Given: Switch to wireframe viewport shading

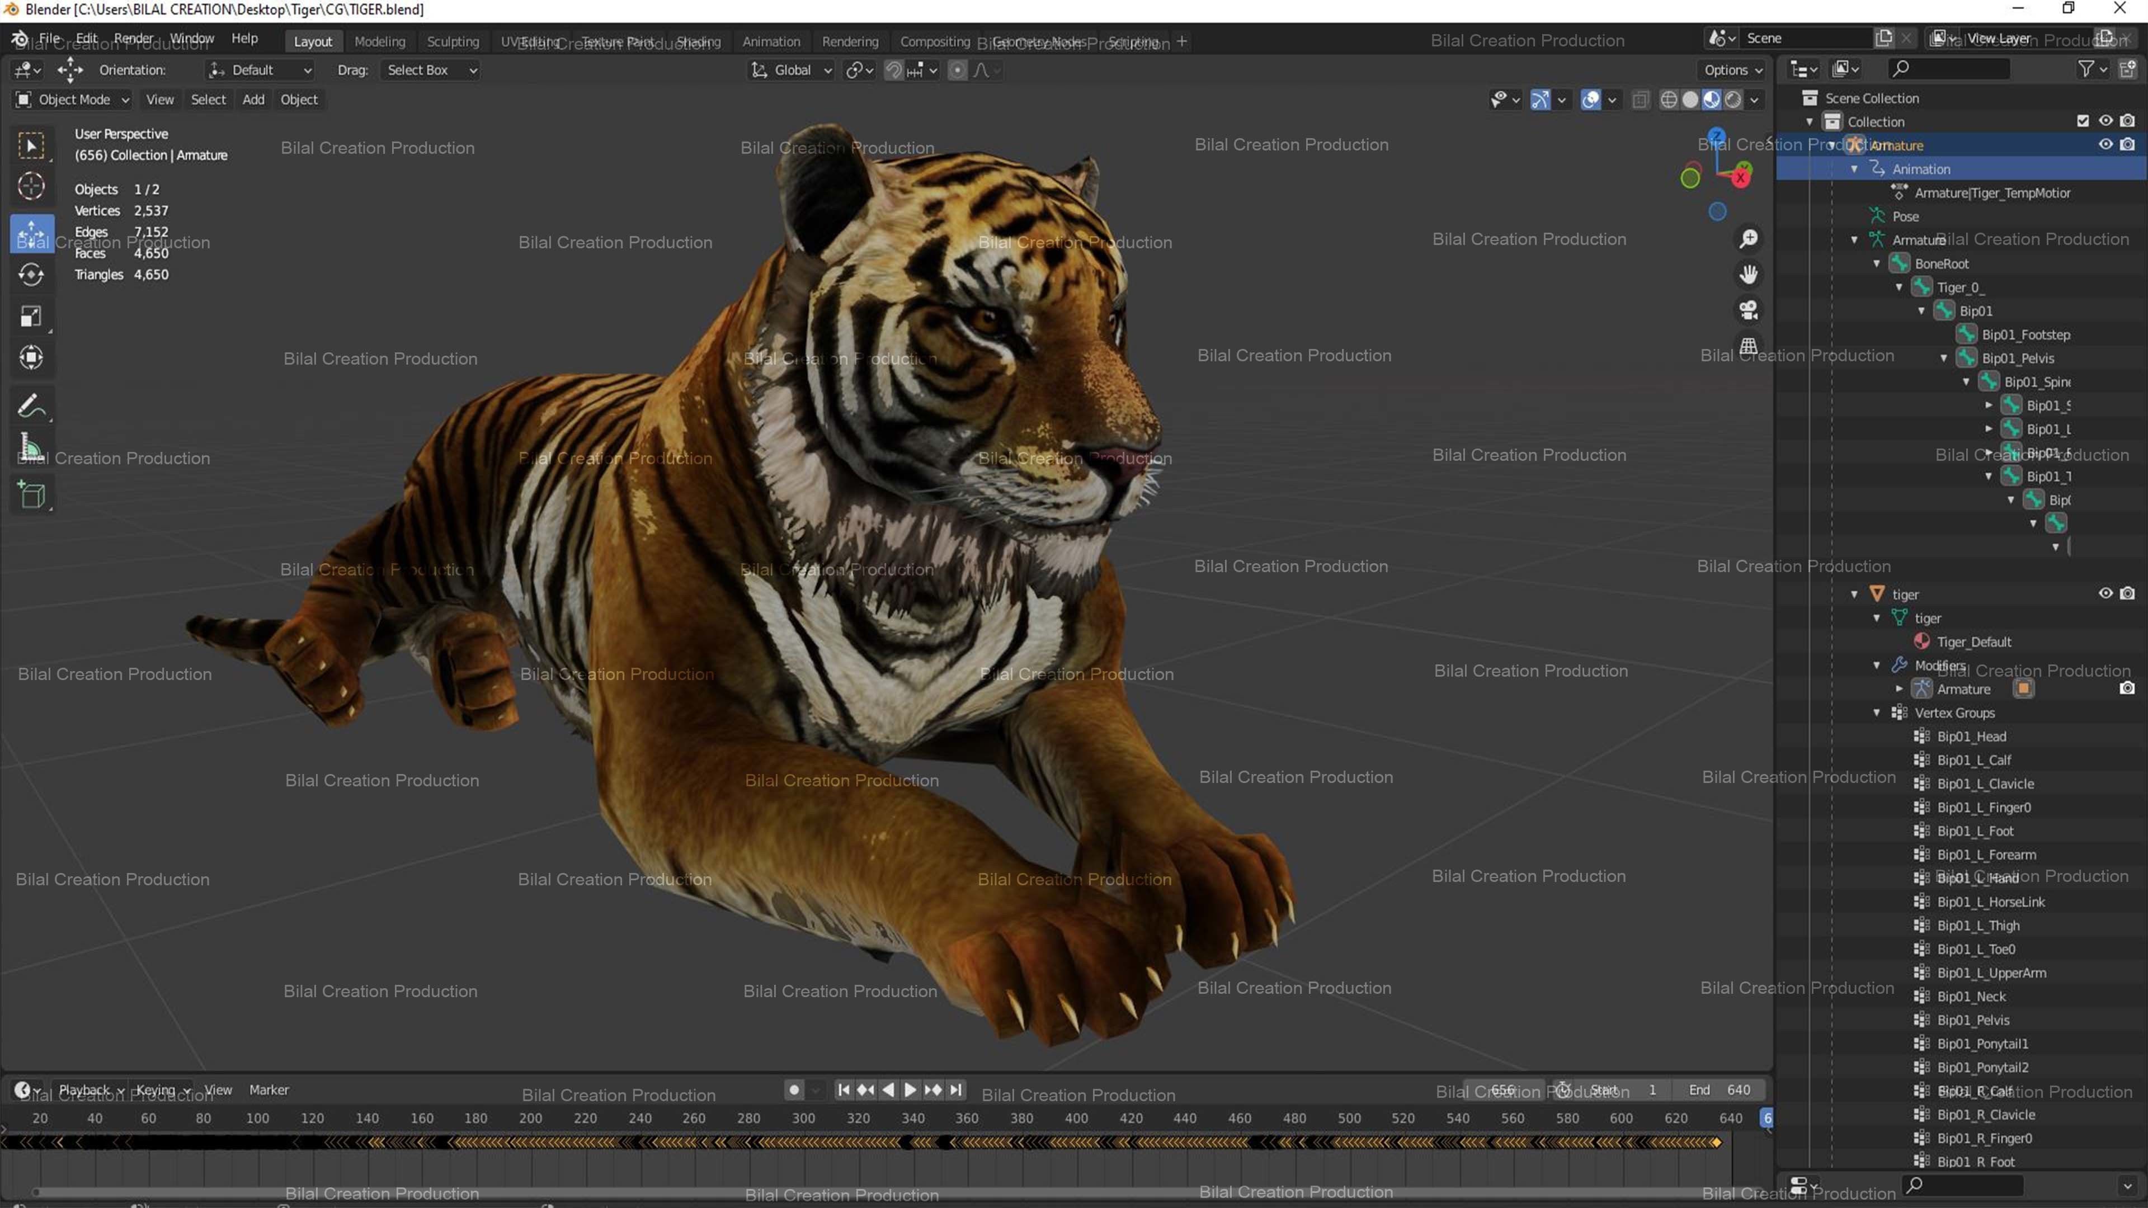Looking at the screenshot, I should click(x=1669, y=100).
